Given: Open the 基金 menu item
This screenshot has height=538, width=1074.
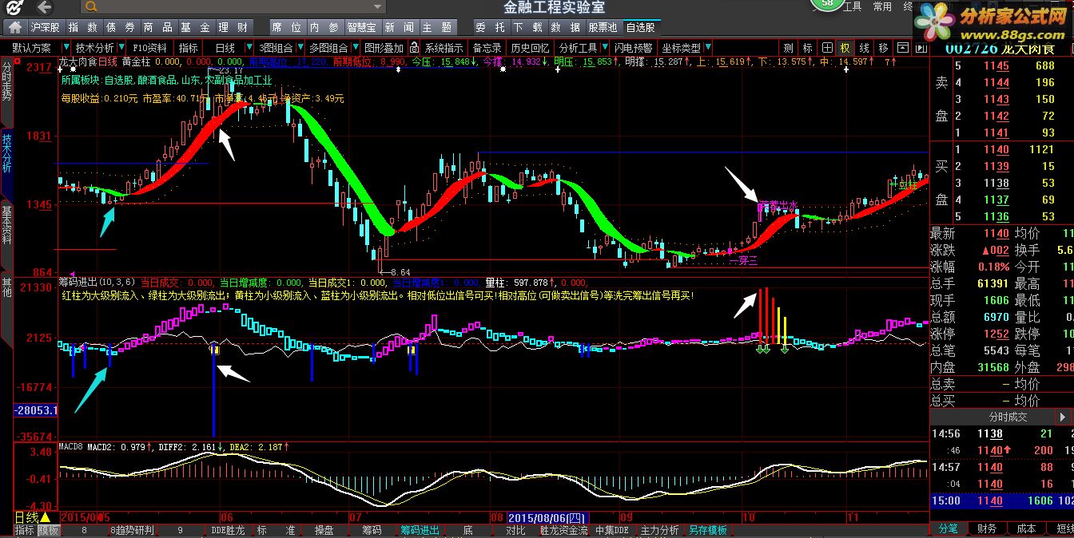Looking at the screenshot, I should pos(195,28).
